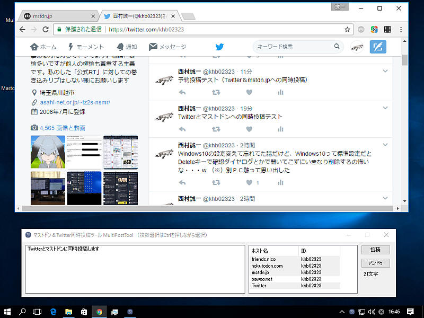
Task: Select the 西村誠一 Twitter tab
Action: click(x=140, y=16)
